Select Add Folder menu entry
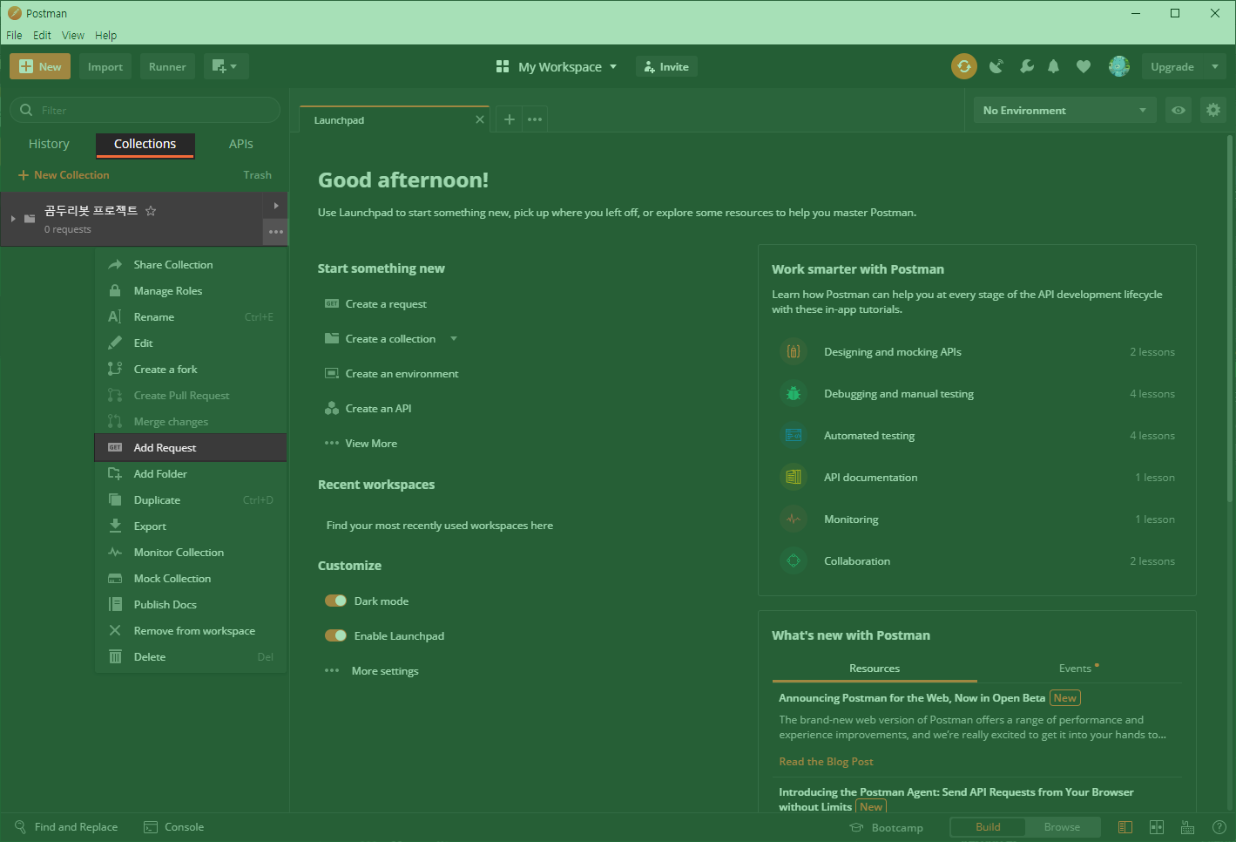The width and height of the screenshot is (1236, 842). [191, 474]
